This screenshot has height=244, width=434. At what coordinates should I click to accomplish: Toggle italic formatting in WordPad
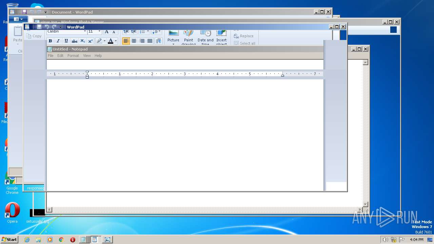(58, 41)
